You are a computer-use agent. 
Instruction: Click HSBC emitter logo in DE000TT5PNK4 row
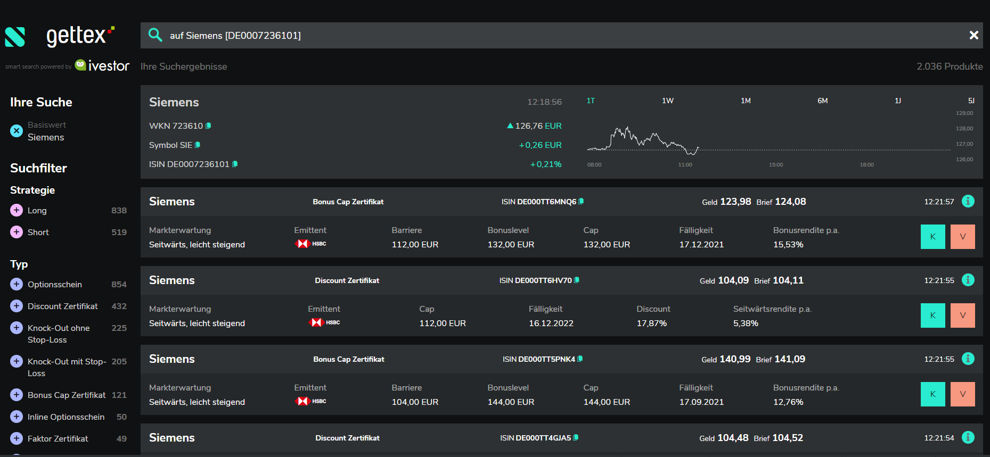pos(310,401)
